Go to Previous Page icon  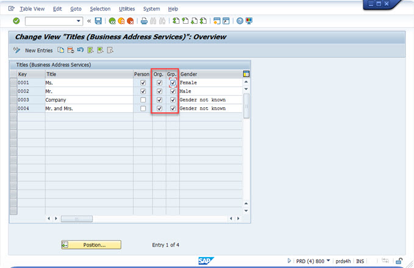point(185,21)
